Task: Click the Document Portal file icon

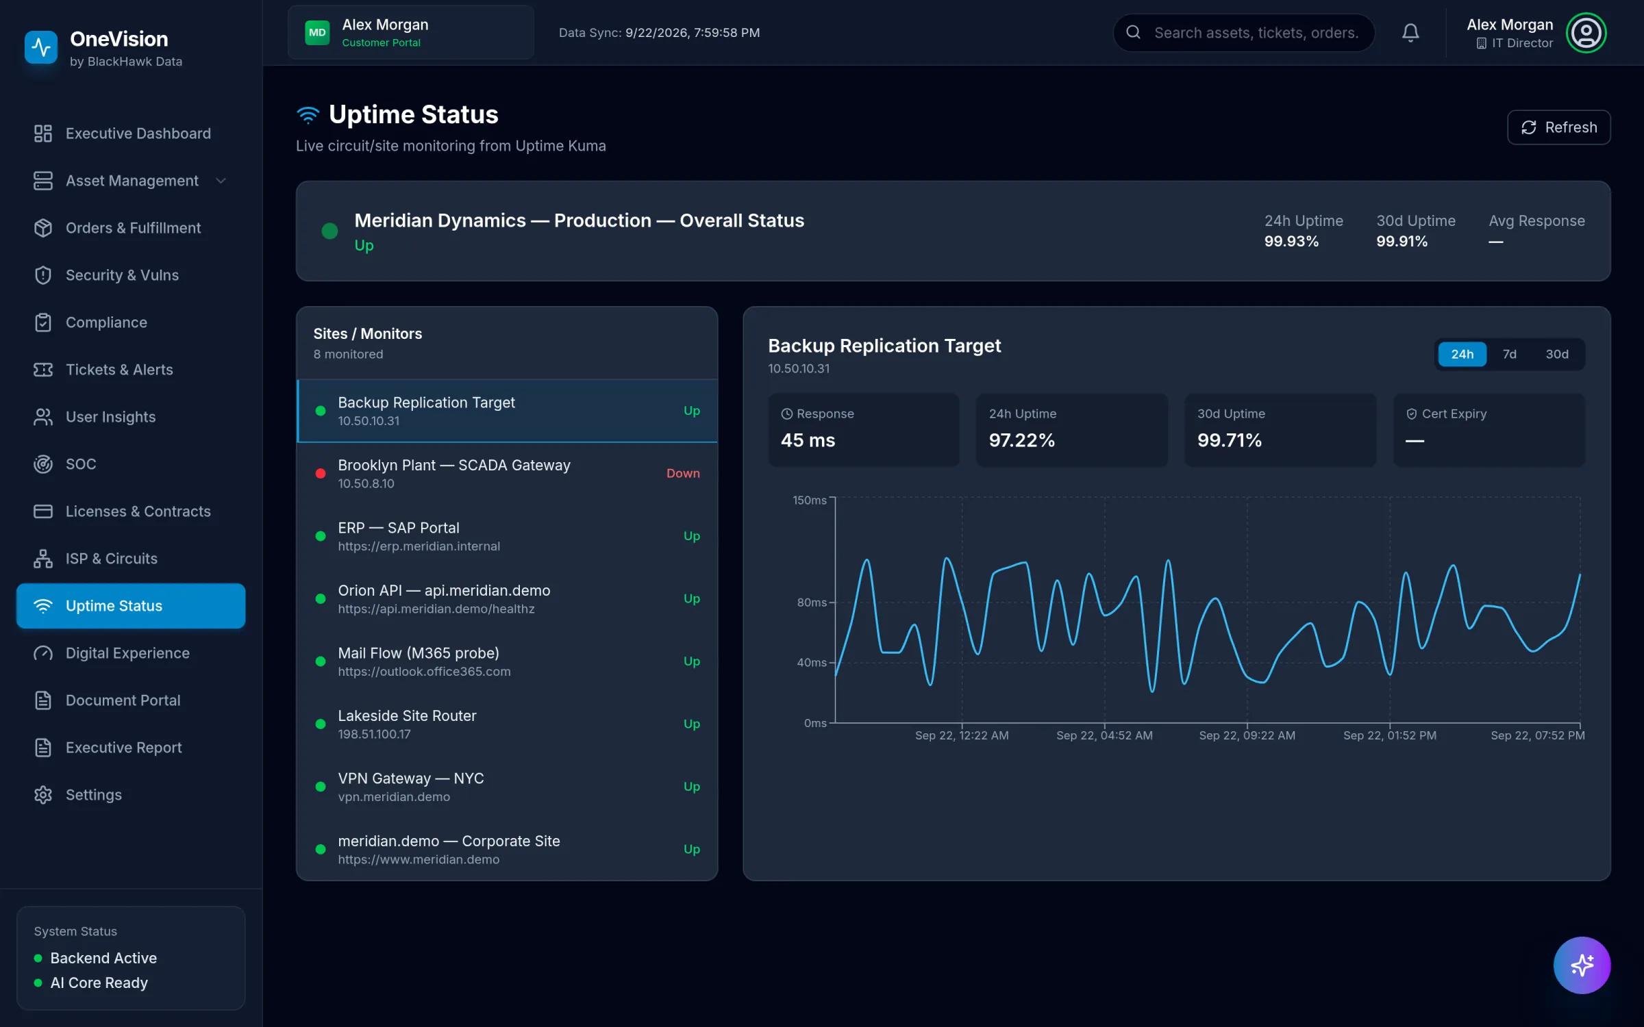Action: coord(43,700)
